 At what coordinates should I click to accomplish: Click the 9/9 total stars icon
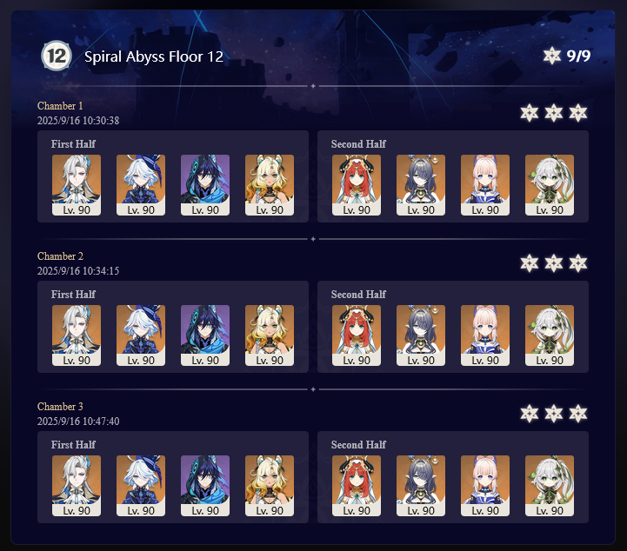552,56
